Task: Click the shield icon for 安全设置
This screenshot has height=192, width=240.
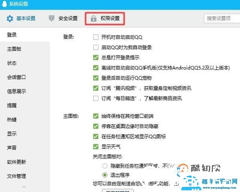Action: (x=52, y=18)
